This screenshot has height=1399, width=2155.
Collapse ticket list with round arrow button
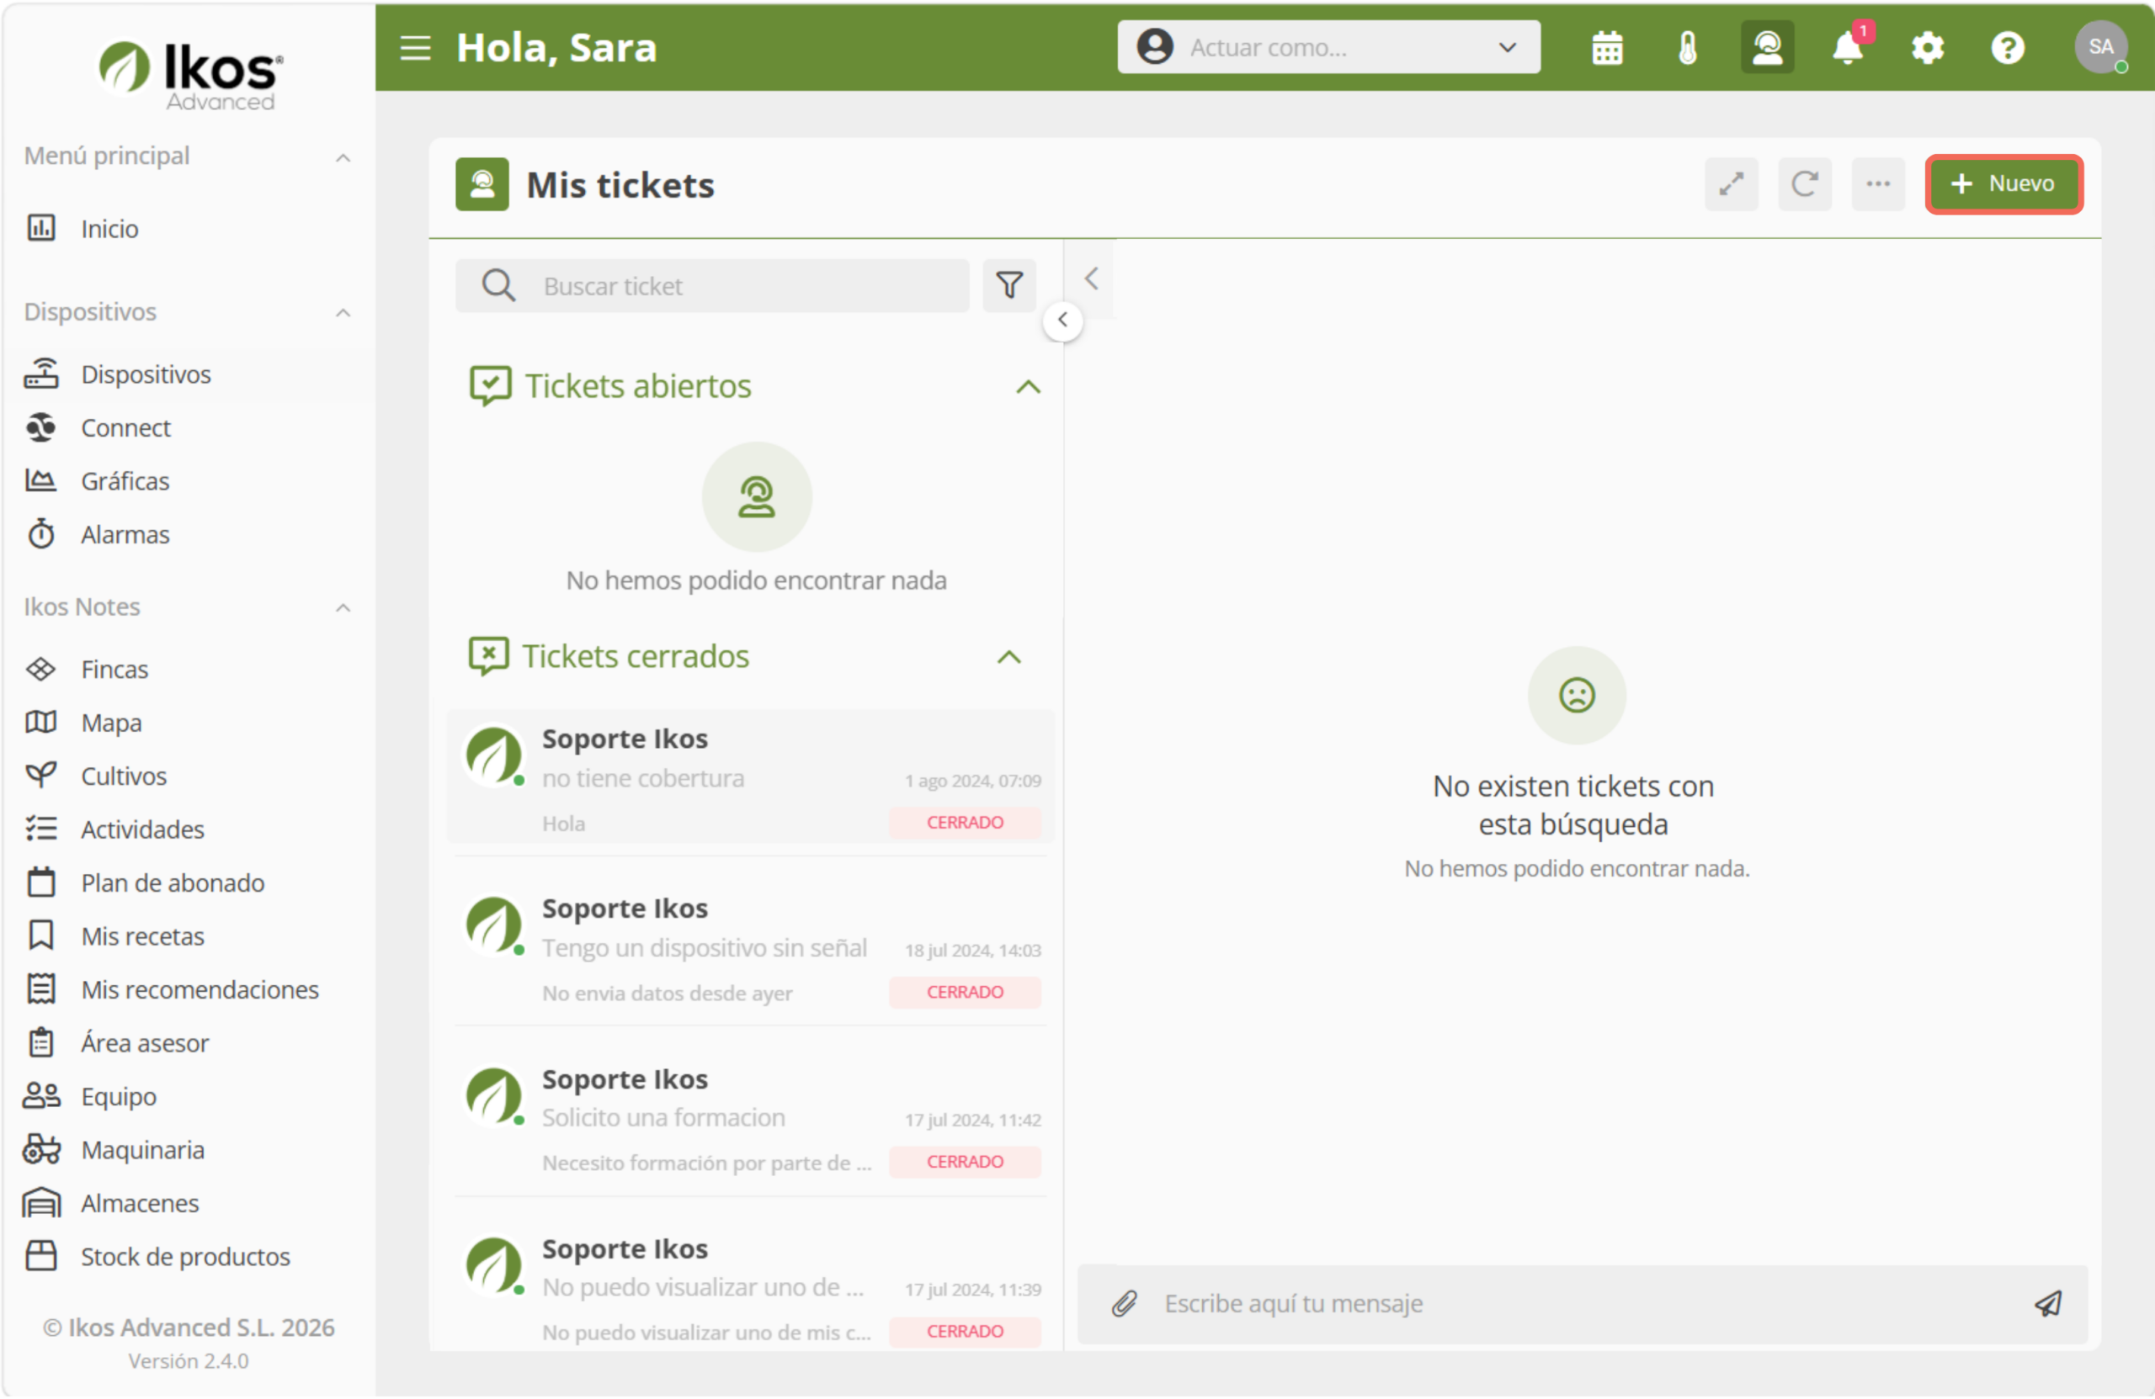coord(1063,321)
